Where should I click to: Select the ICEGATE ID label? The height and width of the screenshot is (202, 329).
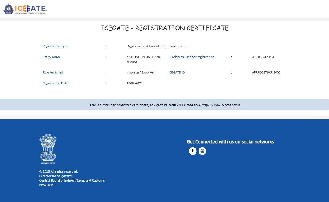tap(176, 72)
